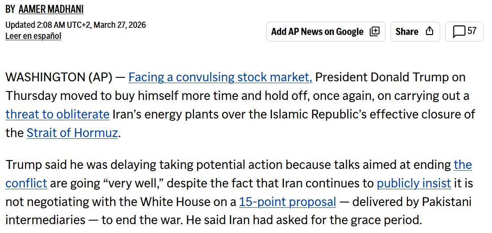Viewport: 492px width, 233px height.
Task: Open the Facing a convulsing stock market link
Action: [x=220, y=77]
